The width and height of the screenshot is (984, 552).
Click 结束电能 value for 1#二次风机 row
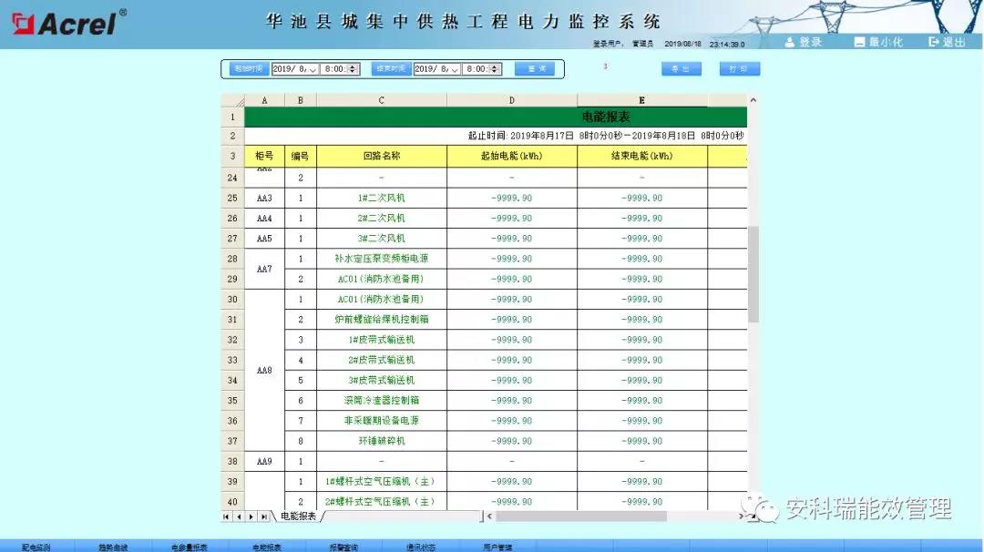[642, 199]
